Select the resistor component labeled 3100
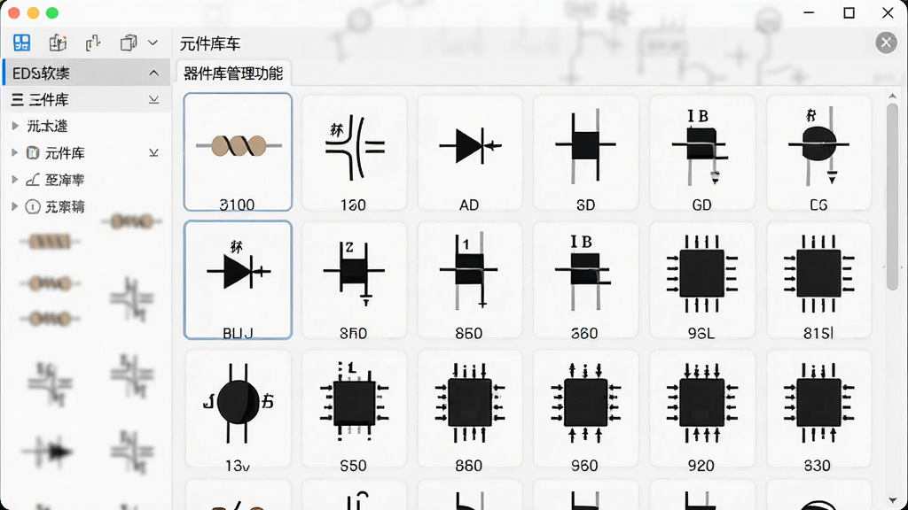Screen dimensions: 908x510 [238, 152]
